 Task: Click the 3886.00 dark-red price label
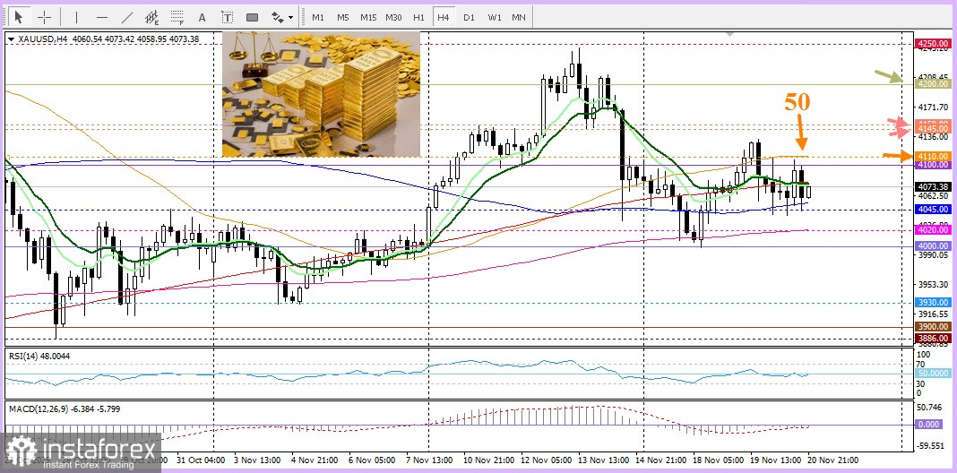click(x=933, y=338)
